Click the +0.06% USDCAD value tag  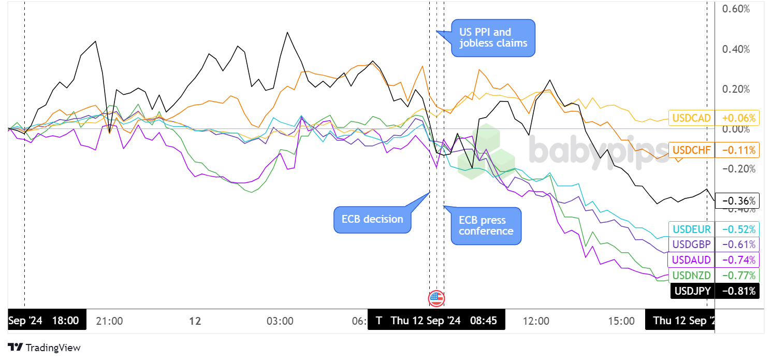pos(737,118)
